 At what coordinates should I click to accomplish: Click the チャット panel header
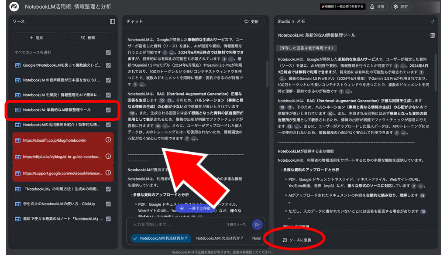coord(134,22)
